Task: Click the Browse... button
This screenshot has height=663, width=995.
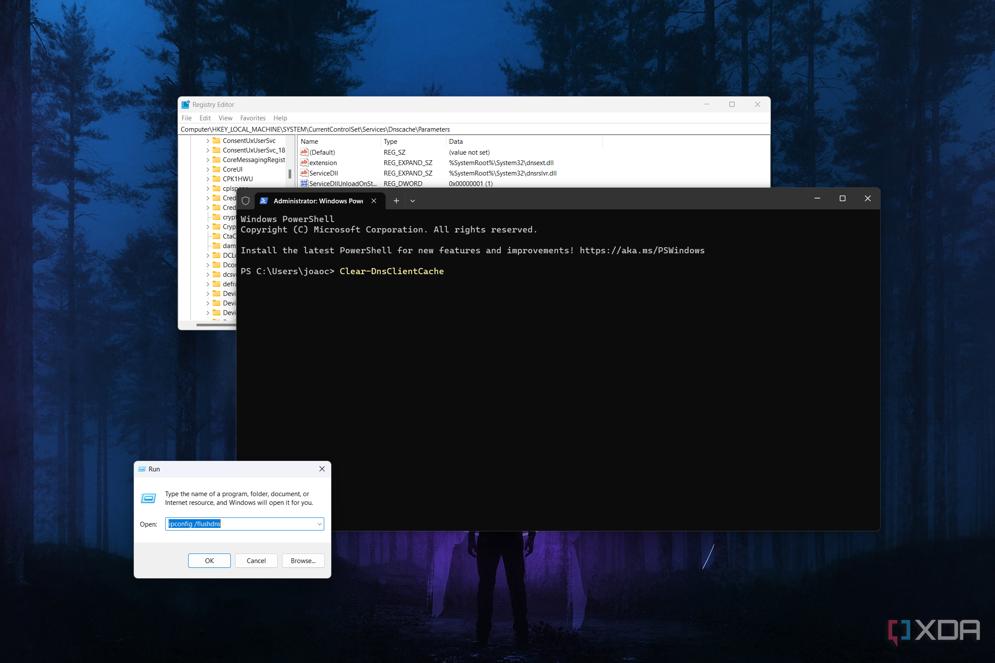Action: coord(303,561)
